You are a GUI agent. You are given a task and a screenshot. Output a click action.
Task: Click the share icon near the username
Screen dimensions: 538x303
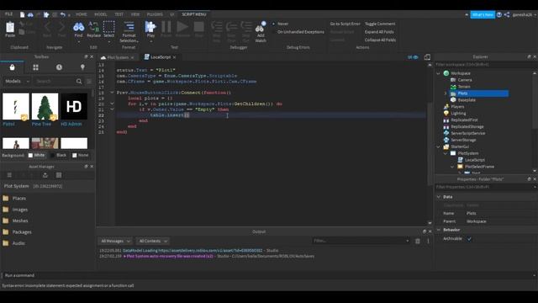[x=507, y=15]
